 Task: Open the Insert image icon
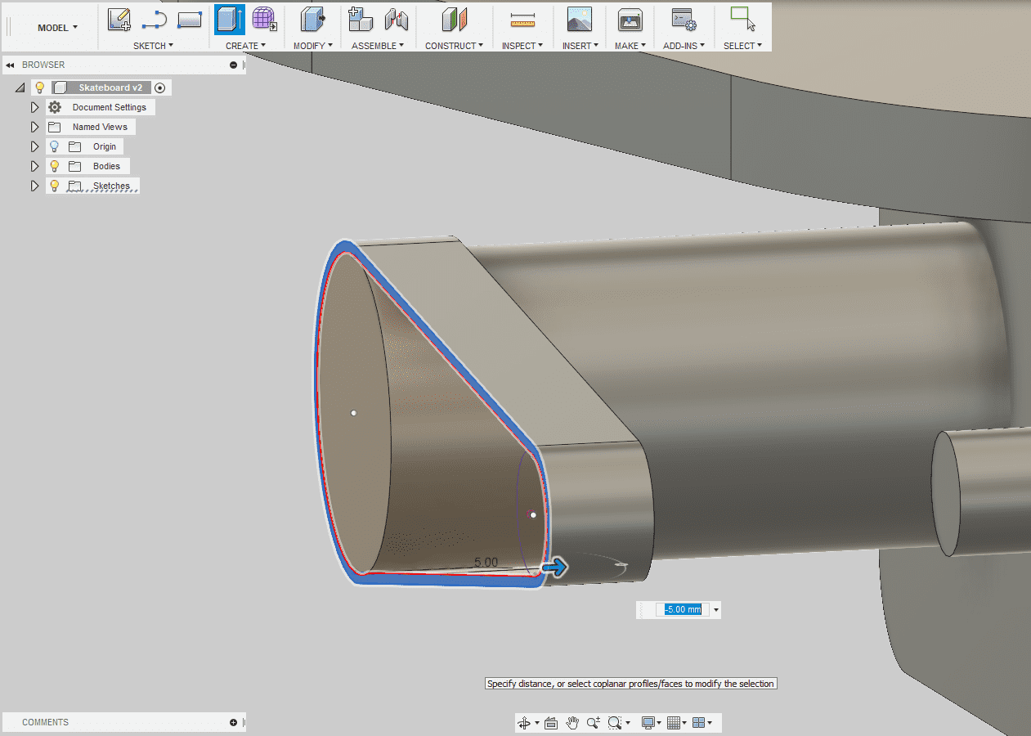click(x=579, y=19)
